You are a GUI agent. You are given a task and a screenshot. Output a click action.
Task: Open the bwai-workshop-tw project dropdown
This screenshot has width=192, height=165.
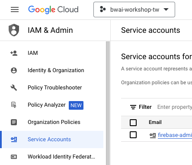click(134, 10)
